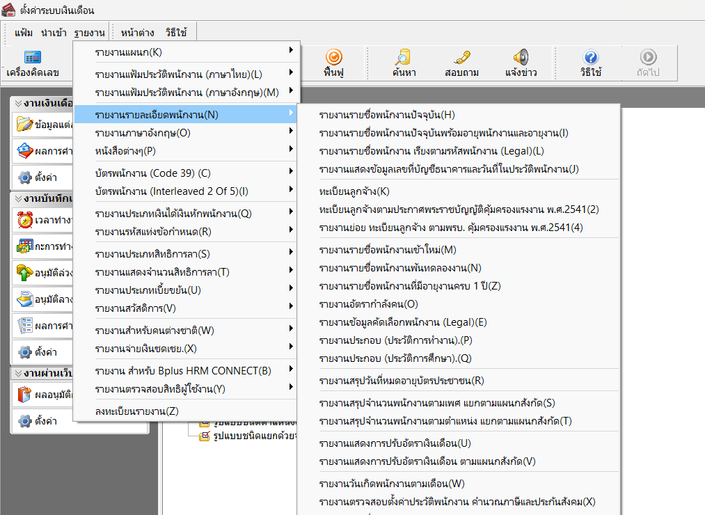Image resolution: width=705 pixels, height=515 pixels.
Task: Click ลงทะเบียนรายงาน(Z) menu item
Action: point(137,411)
